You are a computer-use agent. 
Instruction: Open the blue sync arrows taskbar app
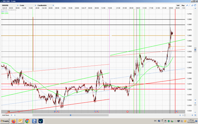(34, 121)
